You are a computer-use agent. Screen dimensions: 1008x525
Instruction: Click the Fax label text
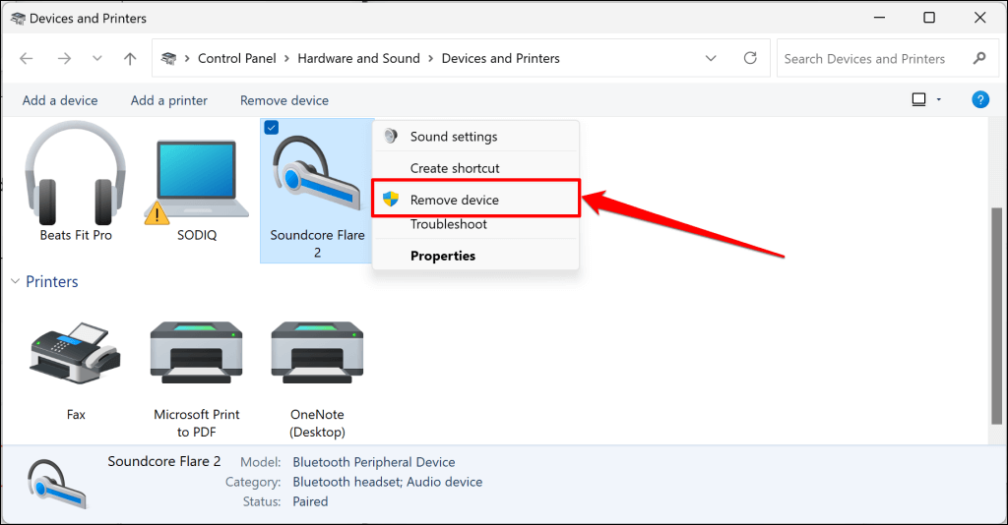pos(76,415)
